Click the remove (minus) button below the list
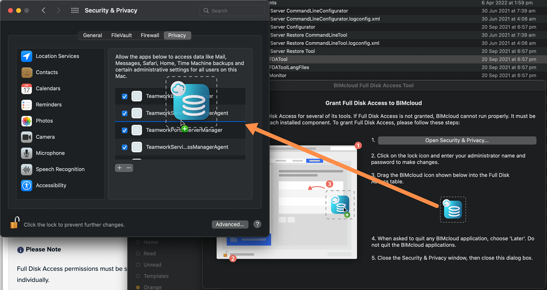547x290 pixels. click(x=129, y=168)
